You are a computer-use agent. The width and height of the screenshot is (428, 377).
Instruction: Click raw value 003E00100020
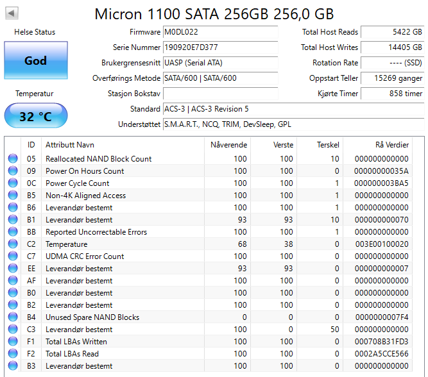point(382,244)
